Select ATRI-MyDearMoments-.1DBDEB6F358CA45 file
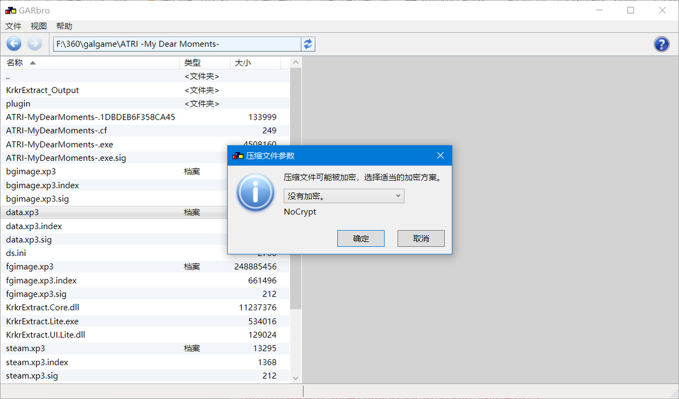This screenshot has width=679, height=399. 145,117
